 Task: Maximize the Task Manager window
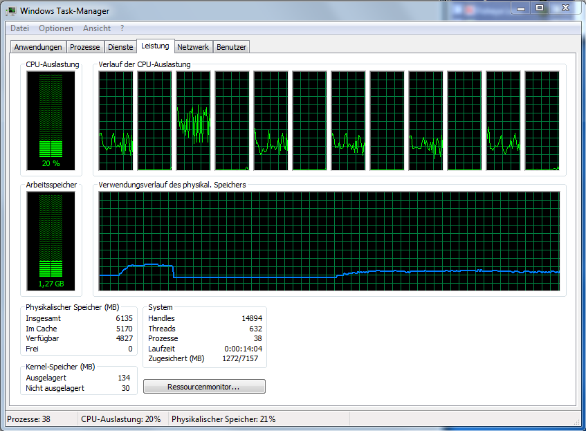(x=540, y=8)
